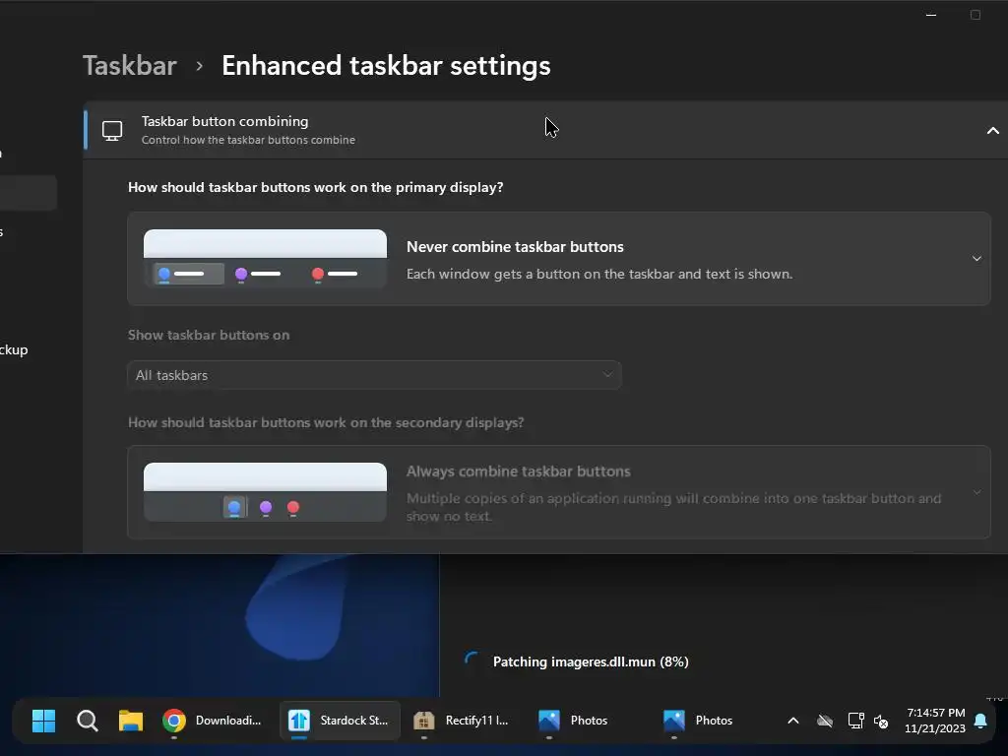Open the All taskbars dropdown

point(374,375)
